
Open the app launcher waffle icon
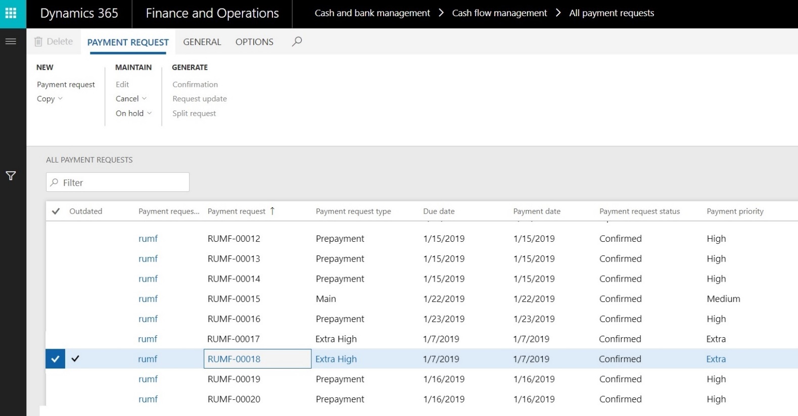click(x=11, y=13)
